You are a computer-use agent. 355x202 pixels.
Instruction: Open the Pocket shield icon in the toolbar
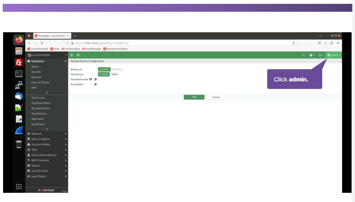pyautogui.click(x=319, y=43)
